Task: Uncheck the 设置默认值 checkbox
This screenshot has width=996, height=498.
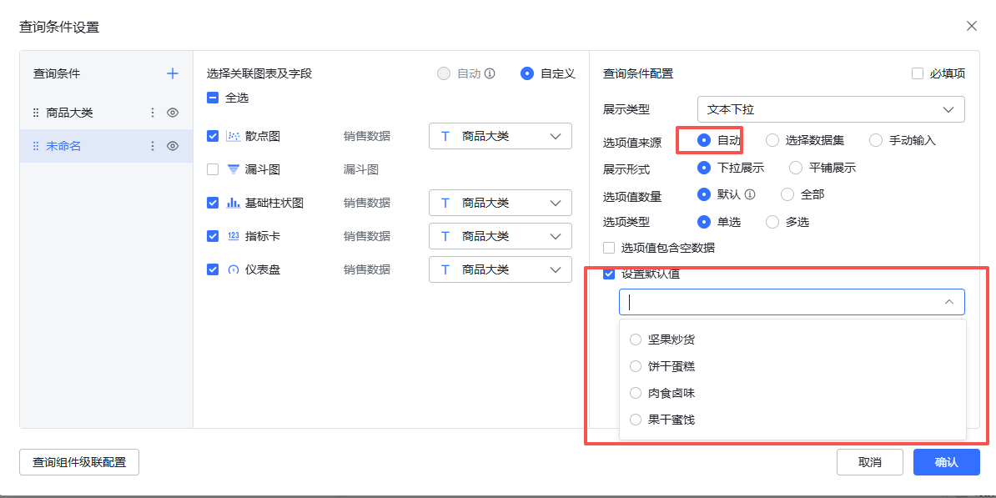Action: tap(609, 274)
